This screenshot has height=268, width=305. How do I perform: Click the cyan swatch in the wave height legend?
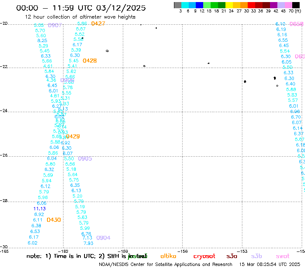click(x=185, y=5)
